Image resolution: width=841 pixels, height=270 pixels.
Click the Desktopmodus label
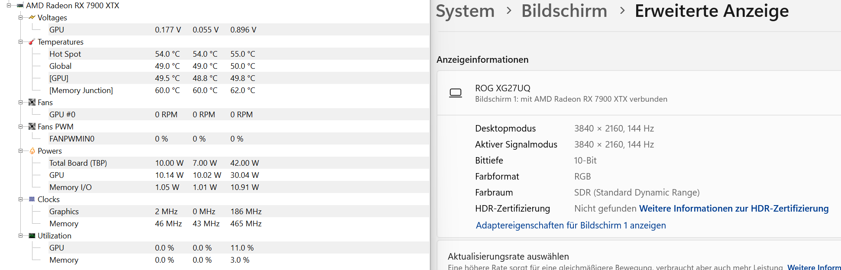click(505, 129)
